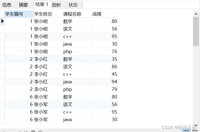Click 张小明 name in the php row
This screenshot has height=132, width=200.
coord(48,51)
